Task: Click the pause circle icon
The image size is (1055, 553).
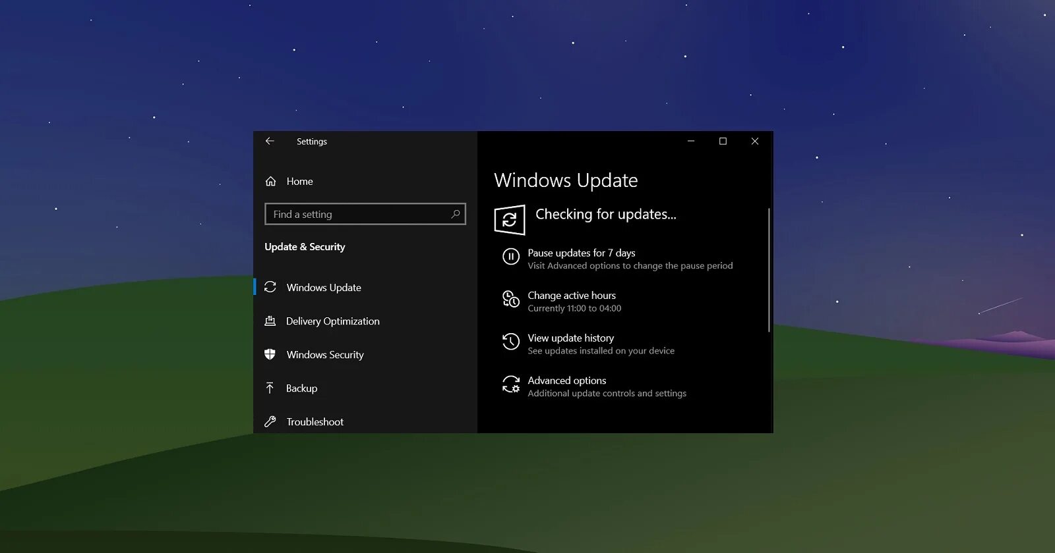Action: (x=511, y=257)
